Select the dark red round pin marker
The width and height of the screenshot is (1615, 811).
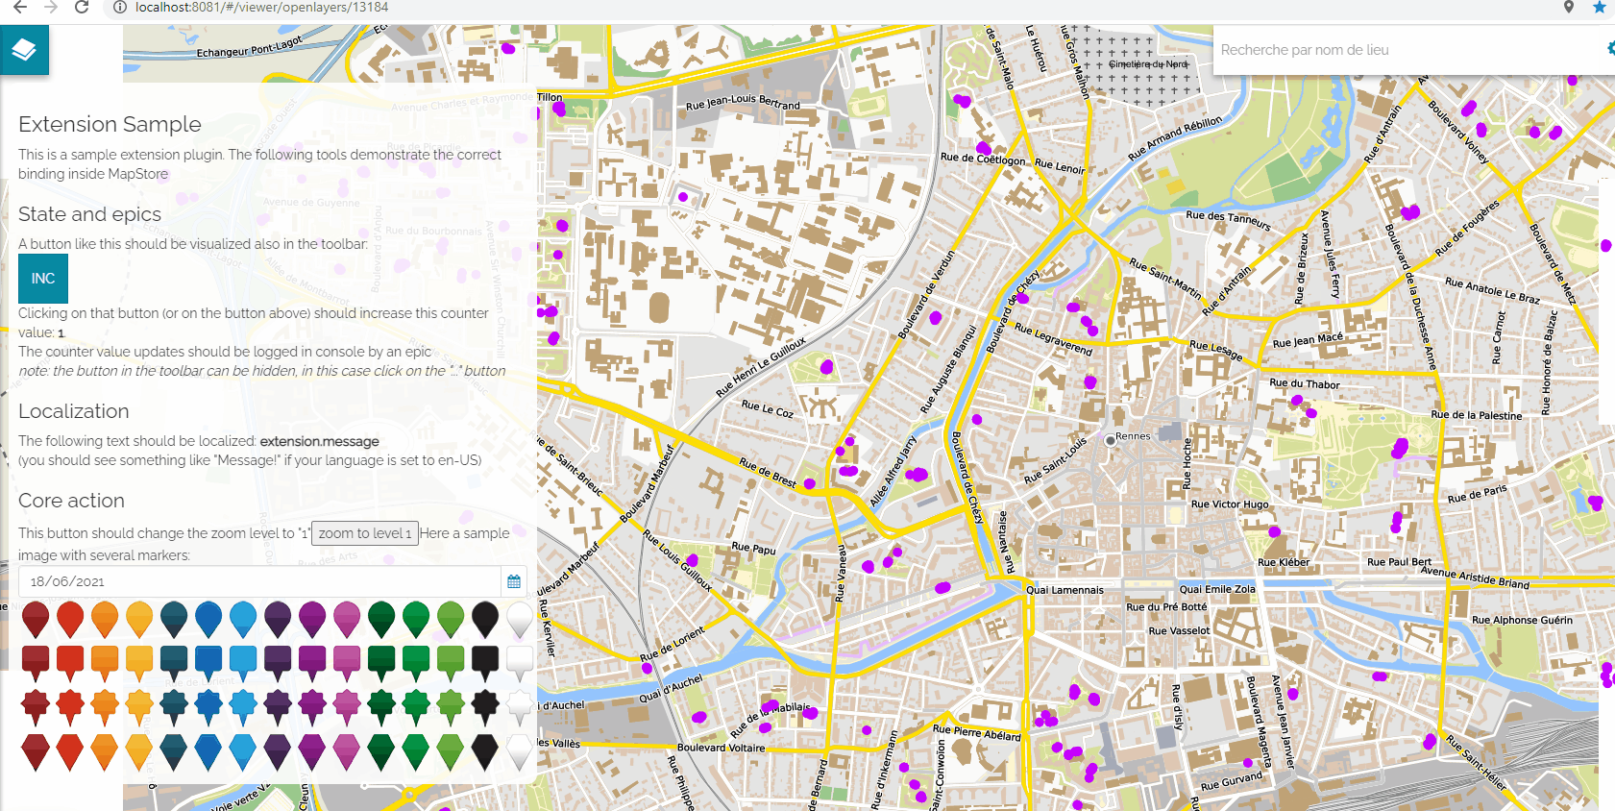(36, 620)
